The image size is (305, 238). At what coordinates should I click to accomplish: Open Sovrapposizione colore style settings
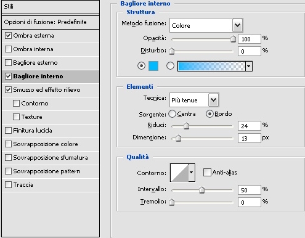[46, 144]
